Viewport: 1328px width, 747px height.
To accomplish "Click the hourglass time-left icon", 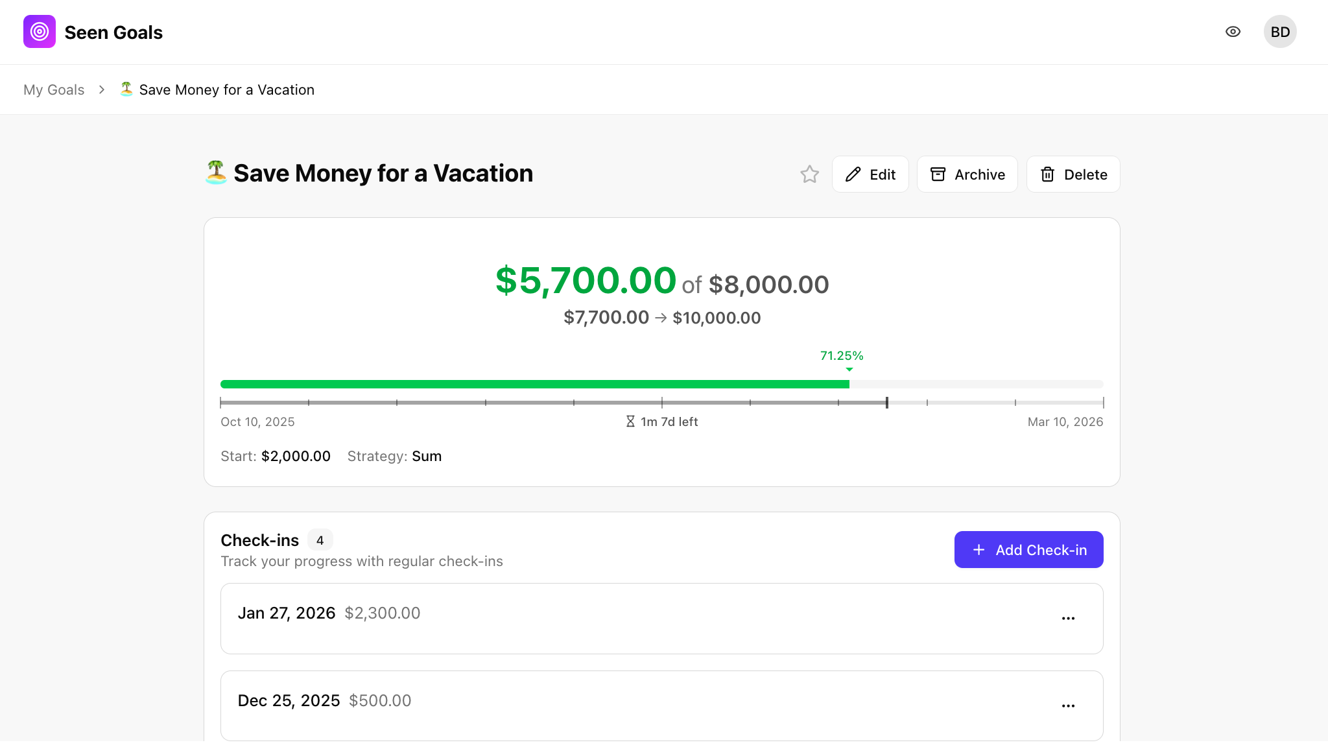I will tap(630, 421).
